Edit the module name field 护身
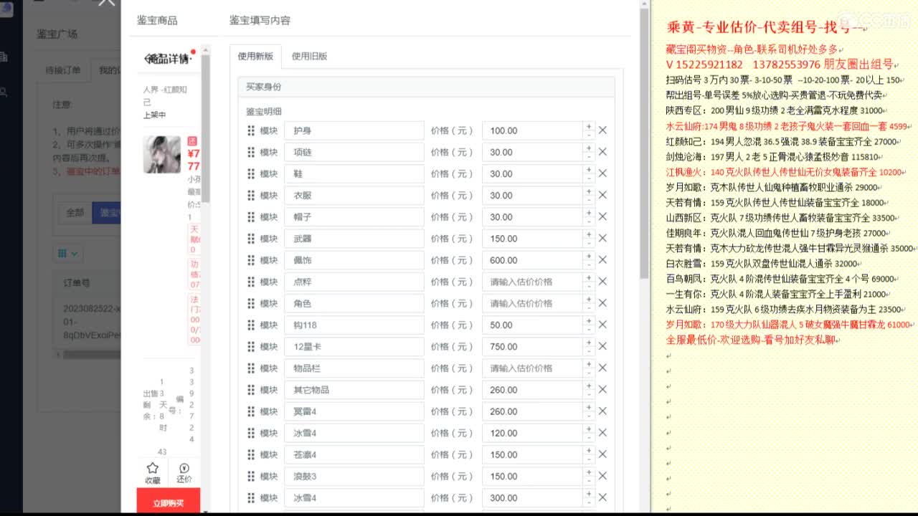The image size is (918, 516). [x=354, y=130]
